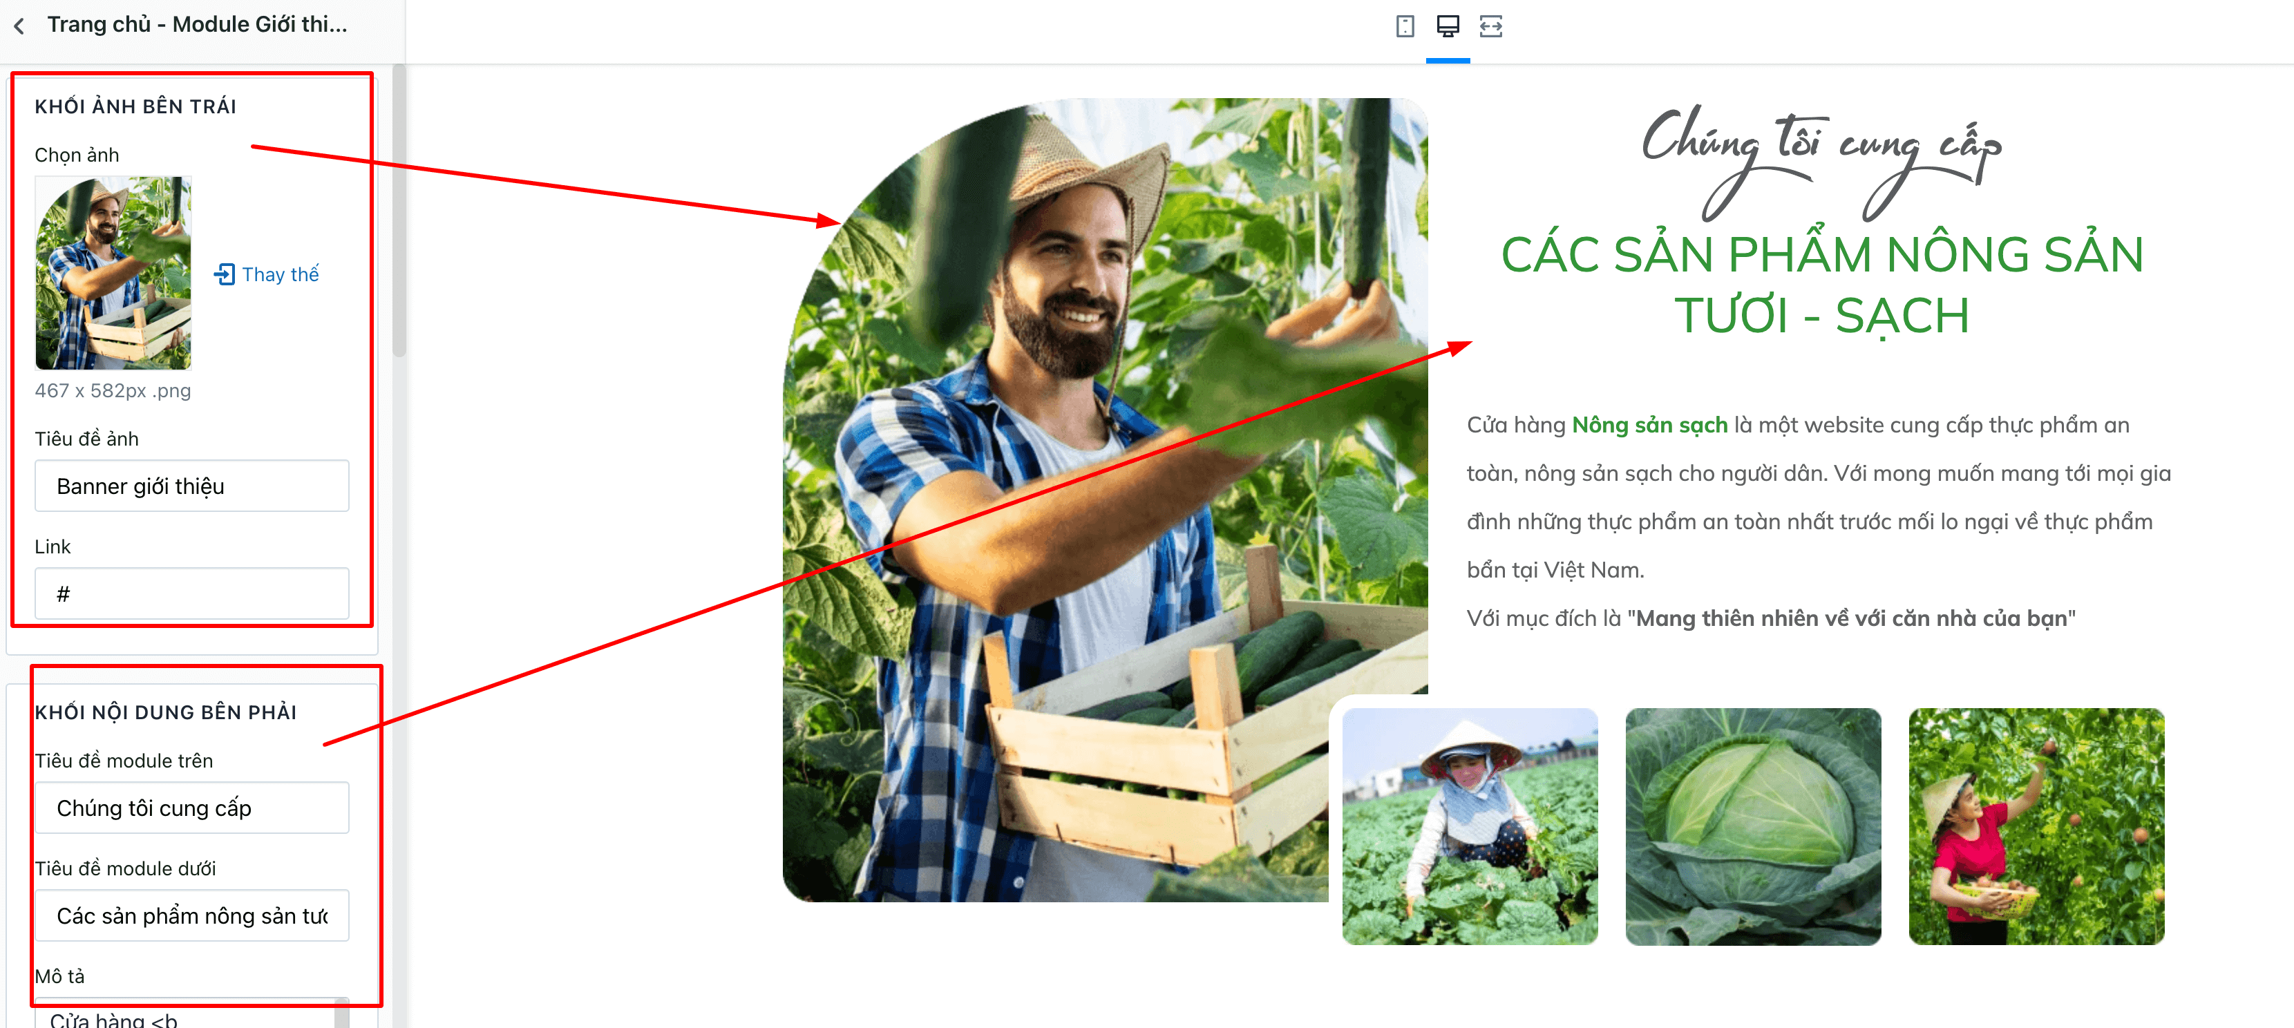Click the Mang thiên nhiên về slogan text

(1851, 618)
